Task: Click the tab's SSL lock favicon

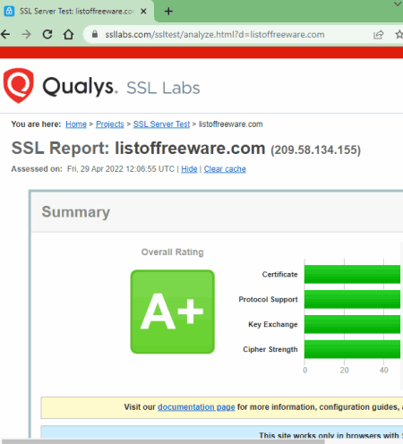Action: click(9, 12)
